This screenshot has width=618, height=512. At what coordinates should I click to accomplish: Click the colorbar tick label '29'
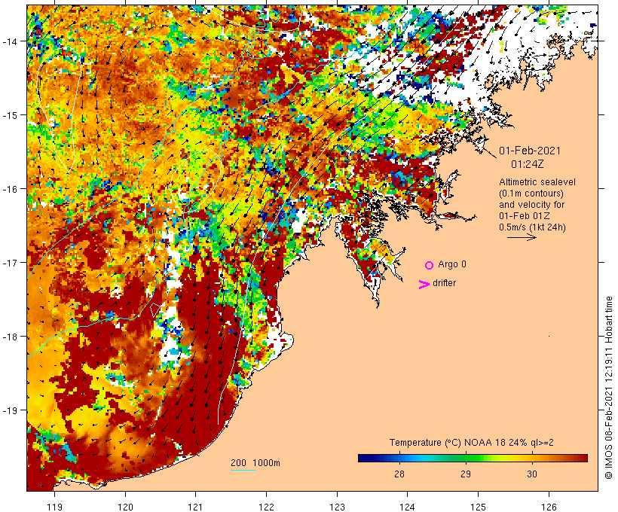point(466,474)
